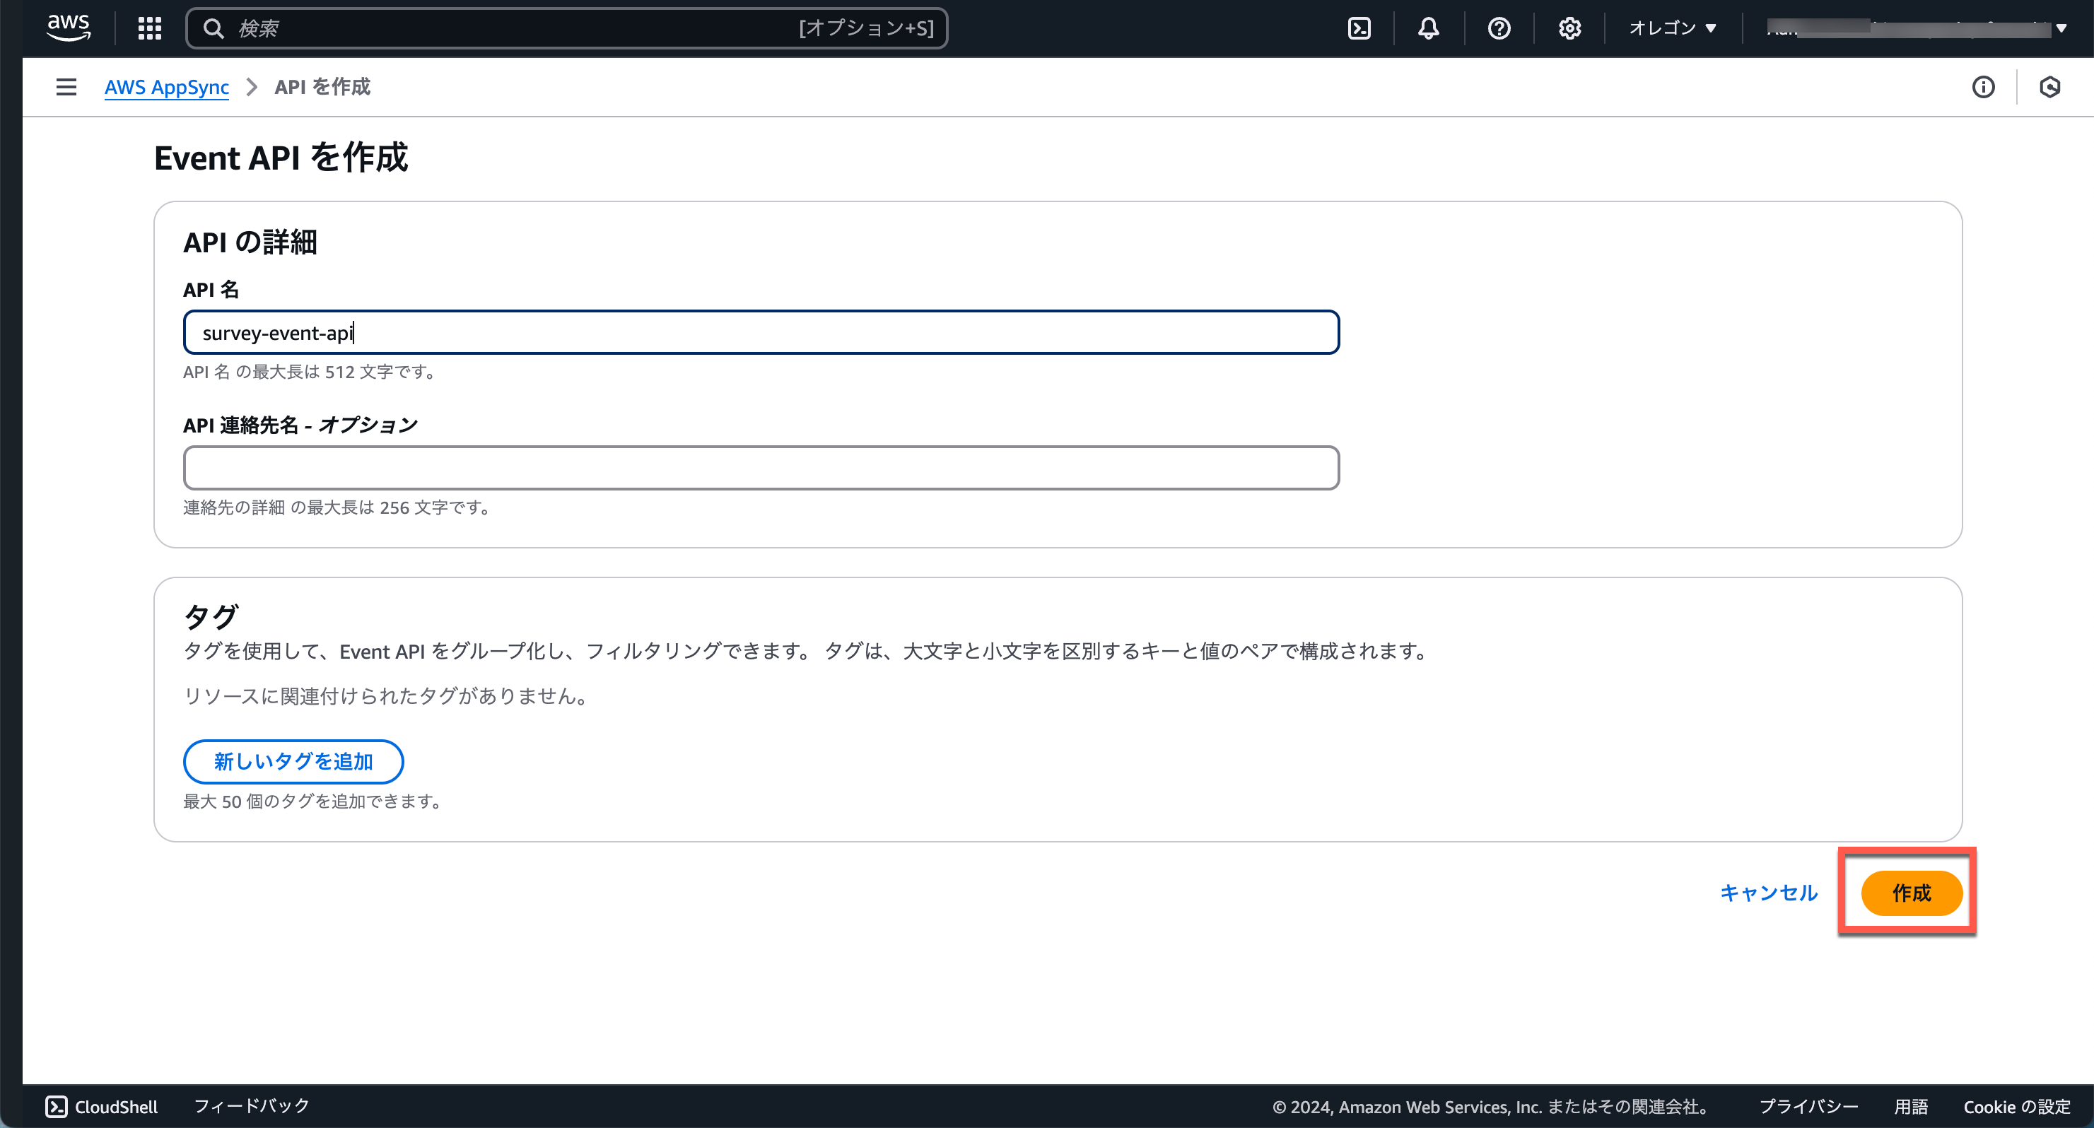Open the フィードバック menu item
Viewport: 2094px width, 1128px height.
[250, 1106]
